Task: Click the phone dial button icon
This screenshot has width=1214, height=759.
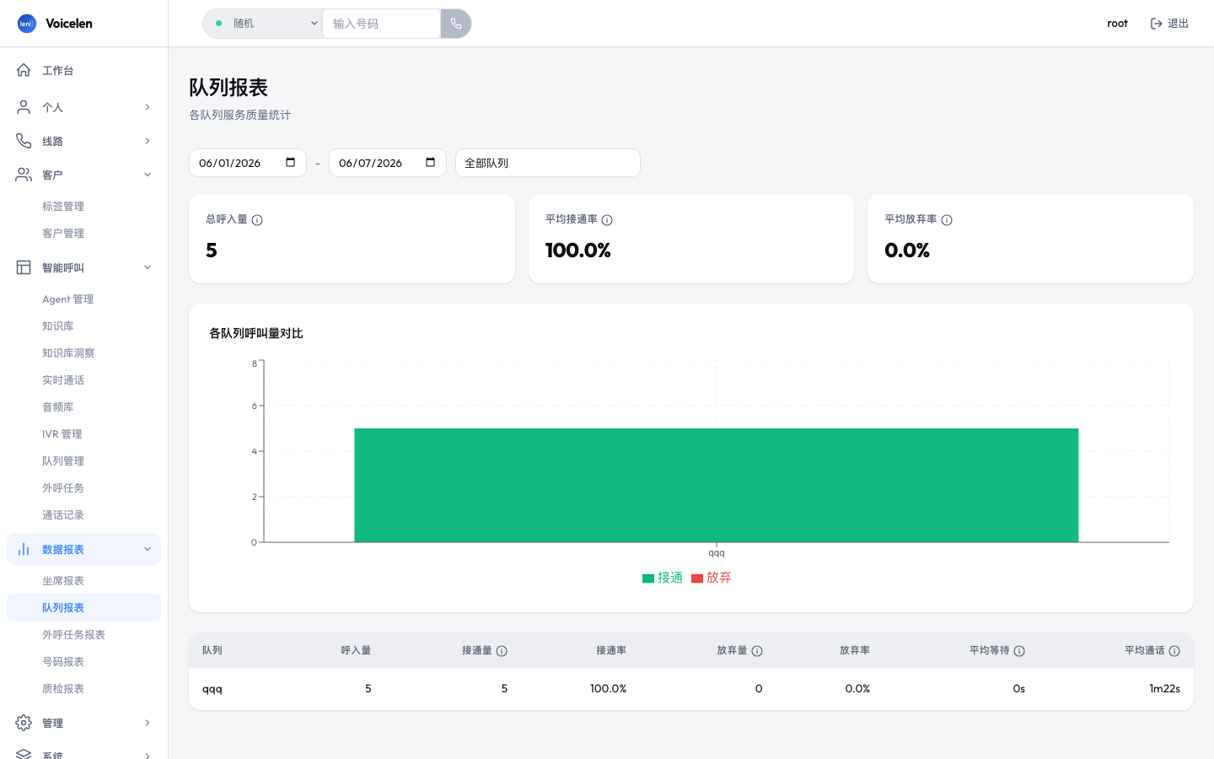Action: 456,24
